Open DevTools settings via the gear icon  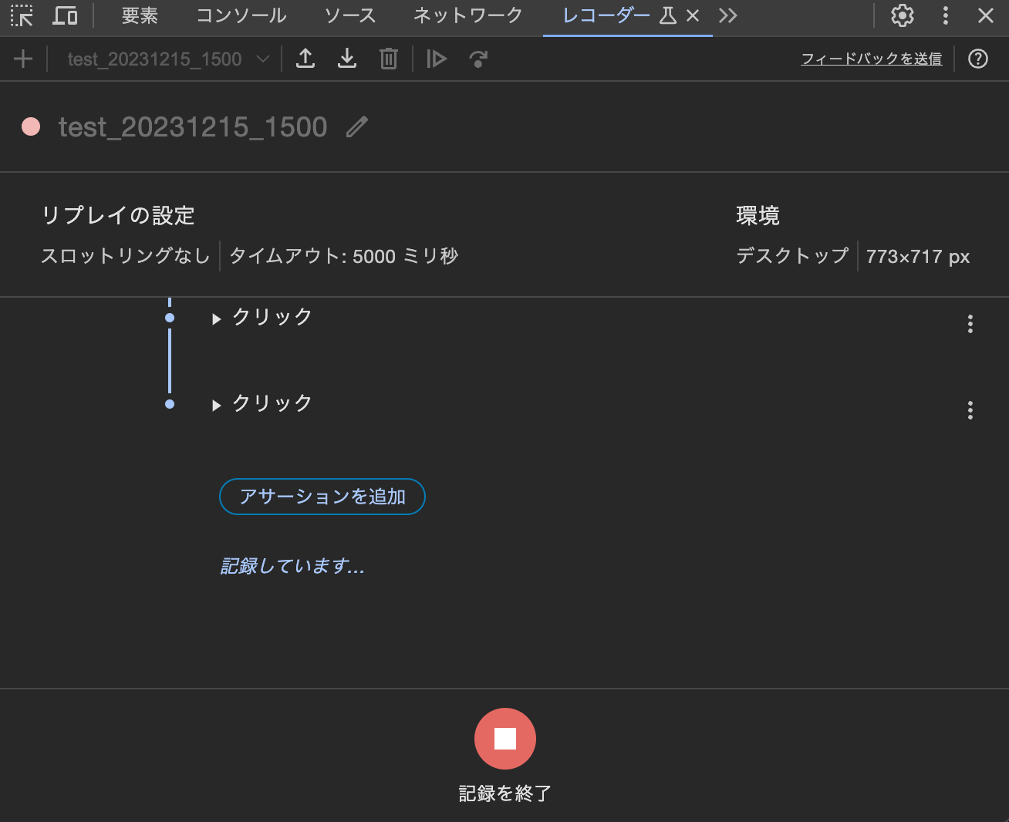click(901, 15)
